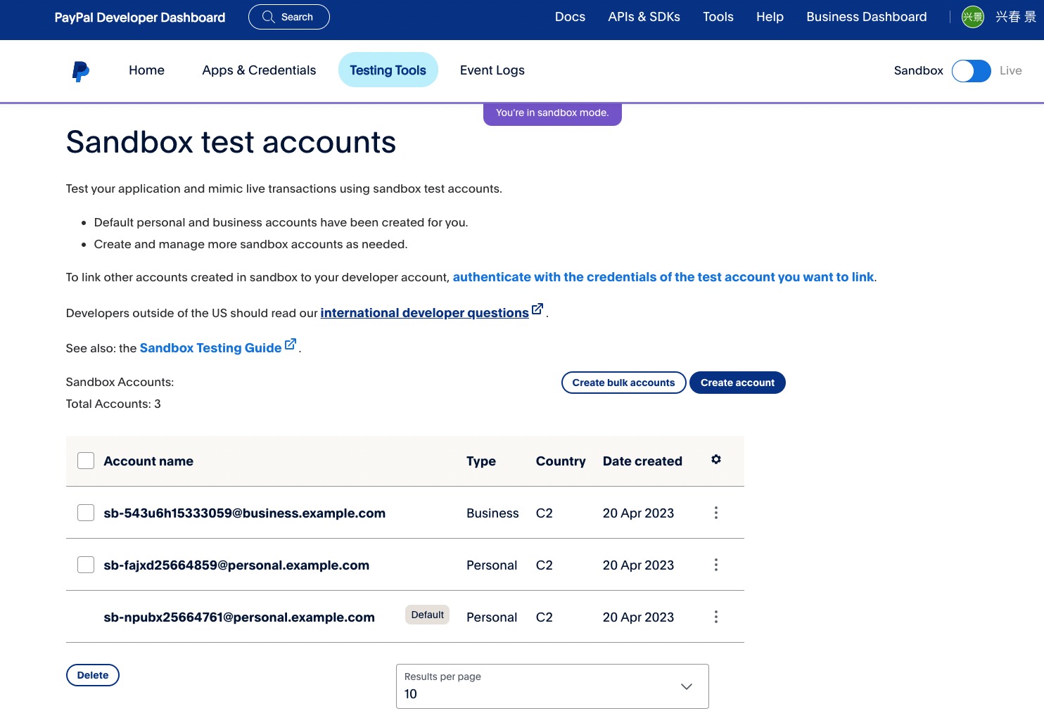
Task: Click Business type cell in first row
Action: point(492,513)
